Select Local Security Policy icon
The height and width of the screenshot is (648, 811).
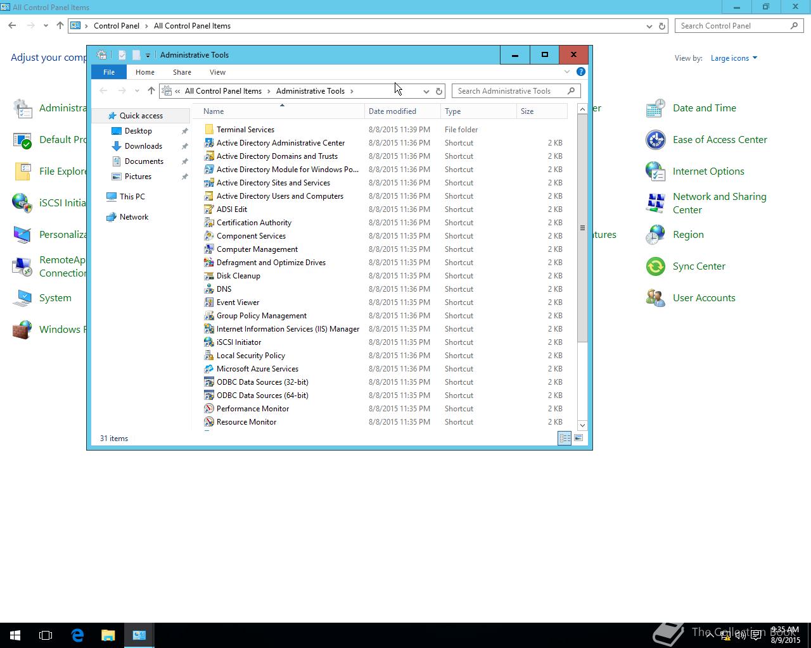pos(208,356)
